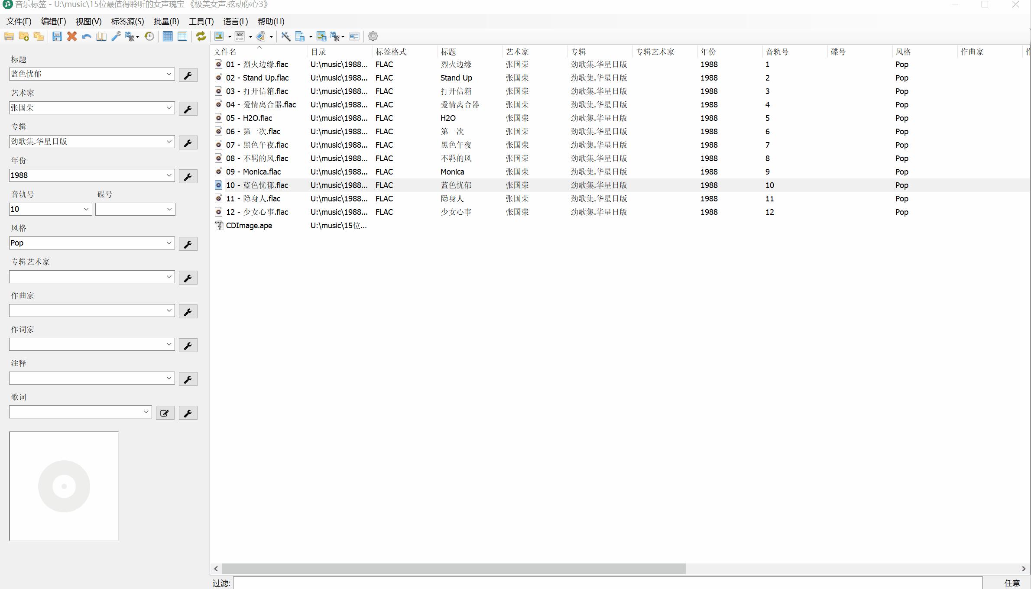Click the blue undo arrow icon
The image size is (1031, 589).
pyautogui.click(x=87, y=36)
